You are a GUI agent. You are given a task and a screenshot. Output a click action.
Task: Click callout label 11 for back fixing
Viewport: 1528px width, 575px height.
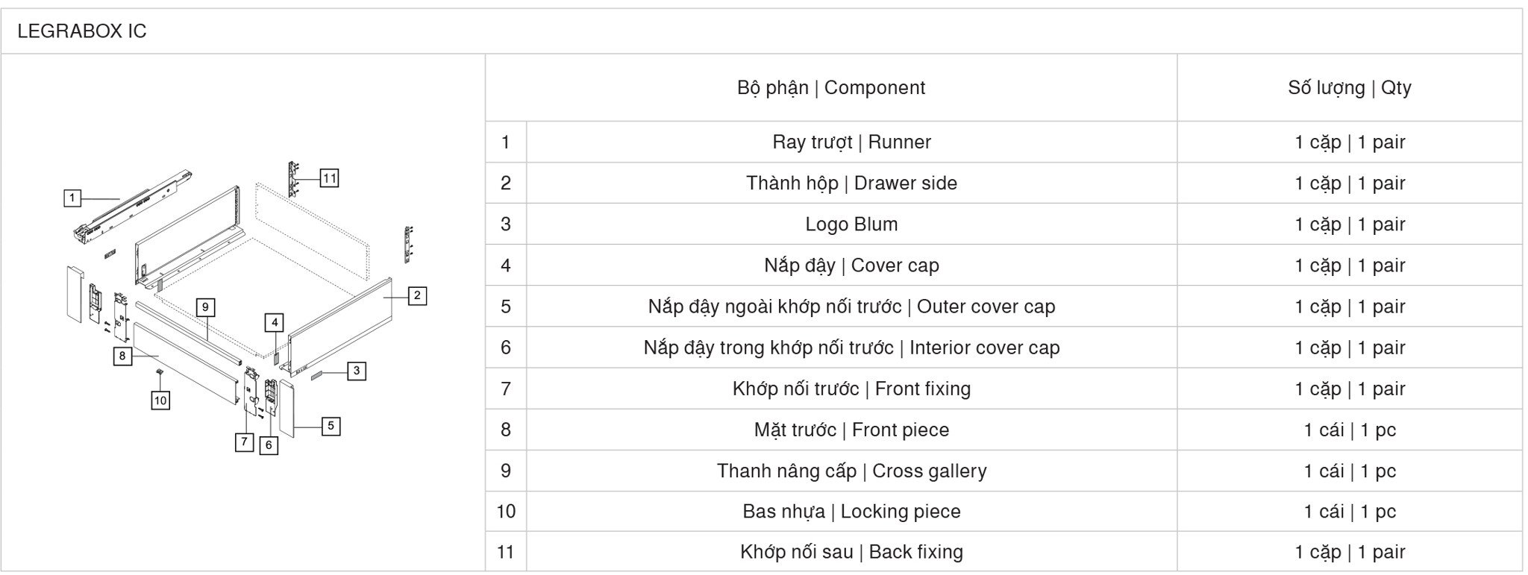coord(329,178)
